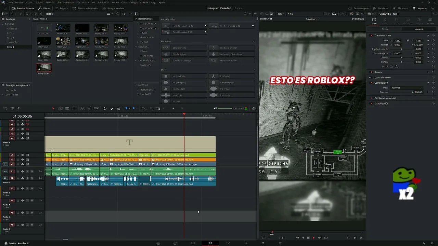The height and width of the screenshot is (246, 438).
Task: Toggle the Panel multimedia button
Action: pyautogui.click(x=23, y=8)
